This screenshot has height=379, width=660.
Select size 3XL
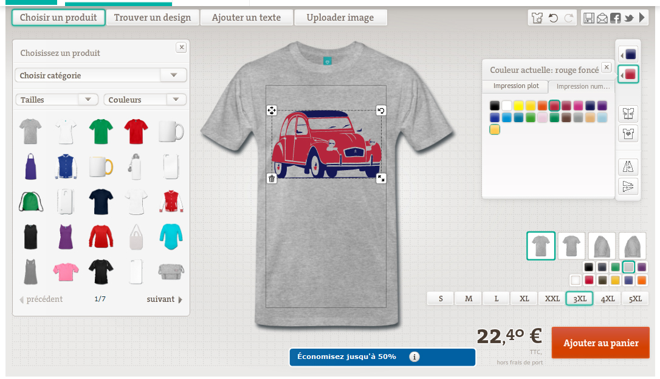coord(580,299)
